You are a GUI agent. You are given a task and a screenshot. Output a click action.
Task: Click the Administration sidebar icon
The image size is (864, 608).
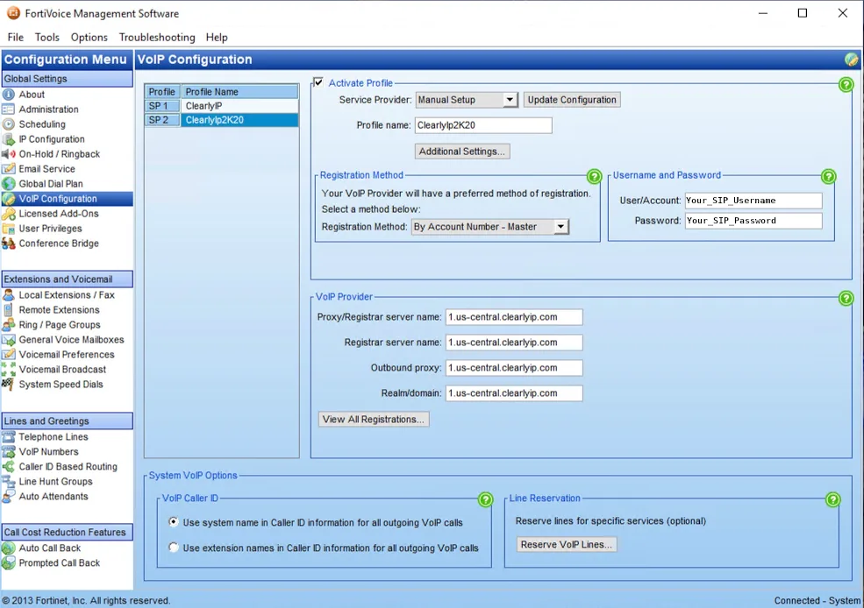click(x=9, y=110)
